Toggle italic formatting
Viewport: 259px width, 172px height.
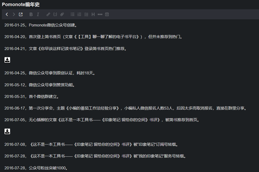[x=38, y=14]
